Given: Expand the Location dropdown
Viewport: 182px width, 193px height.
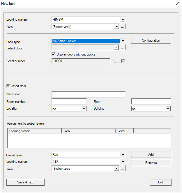Looking at the screenshot, I should pyautogui.click(x=84, y=109).
